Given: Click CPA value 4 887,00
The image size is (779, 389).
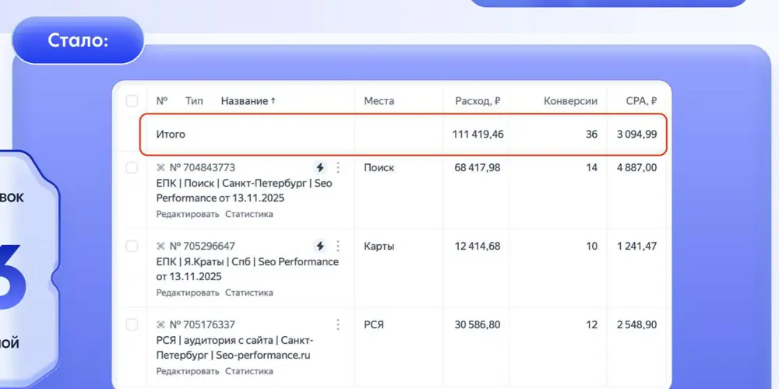Looking at the screenshot, I should (x=637, y=168).
